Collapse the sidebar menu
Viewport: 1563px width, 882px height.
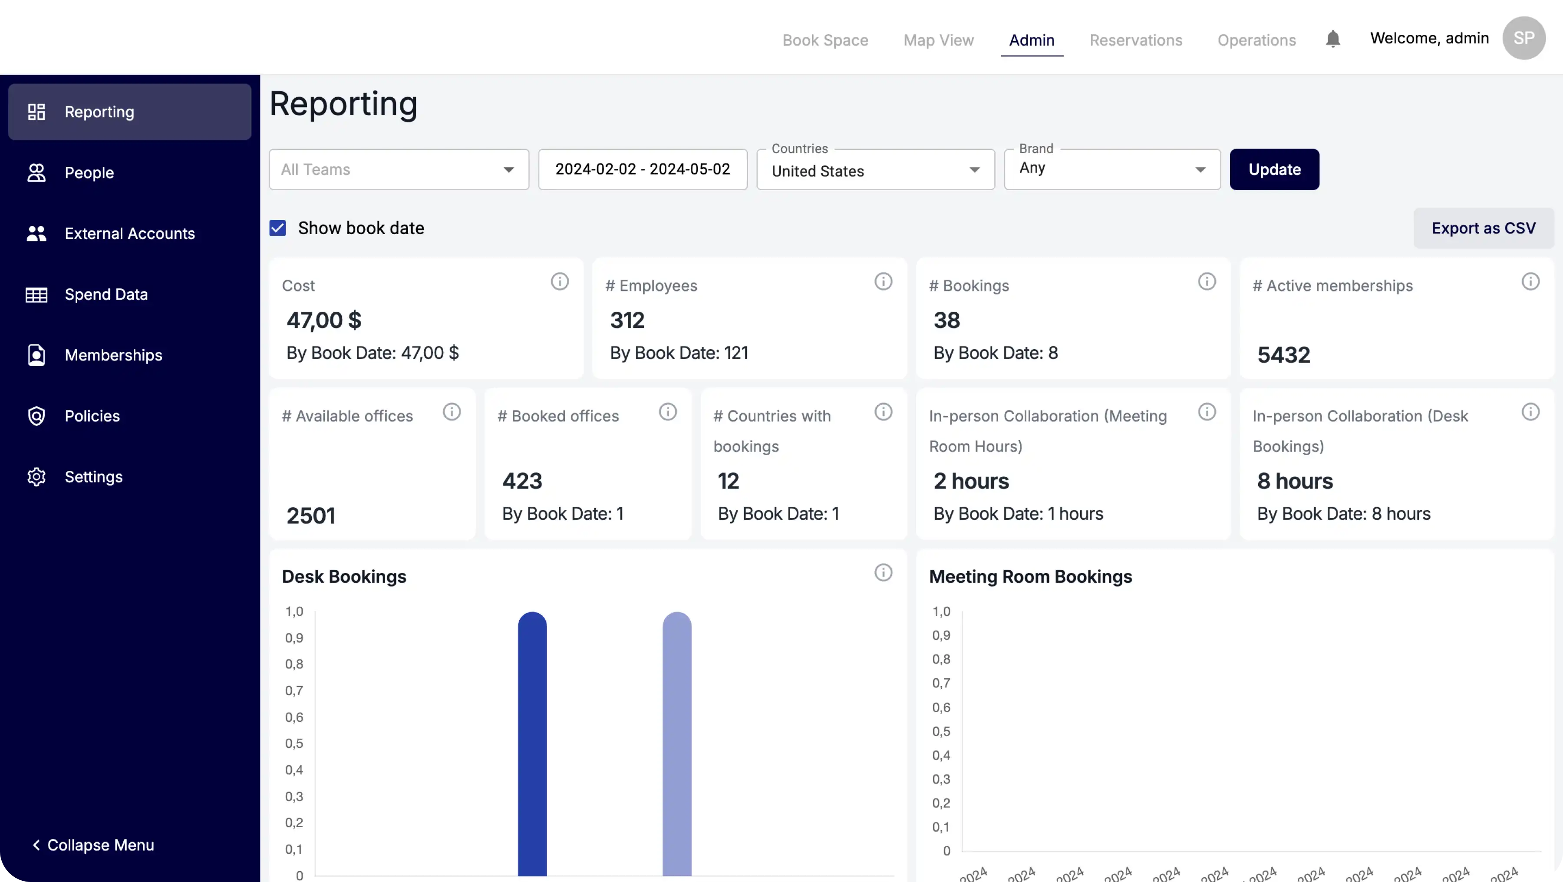click(93, 845)
